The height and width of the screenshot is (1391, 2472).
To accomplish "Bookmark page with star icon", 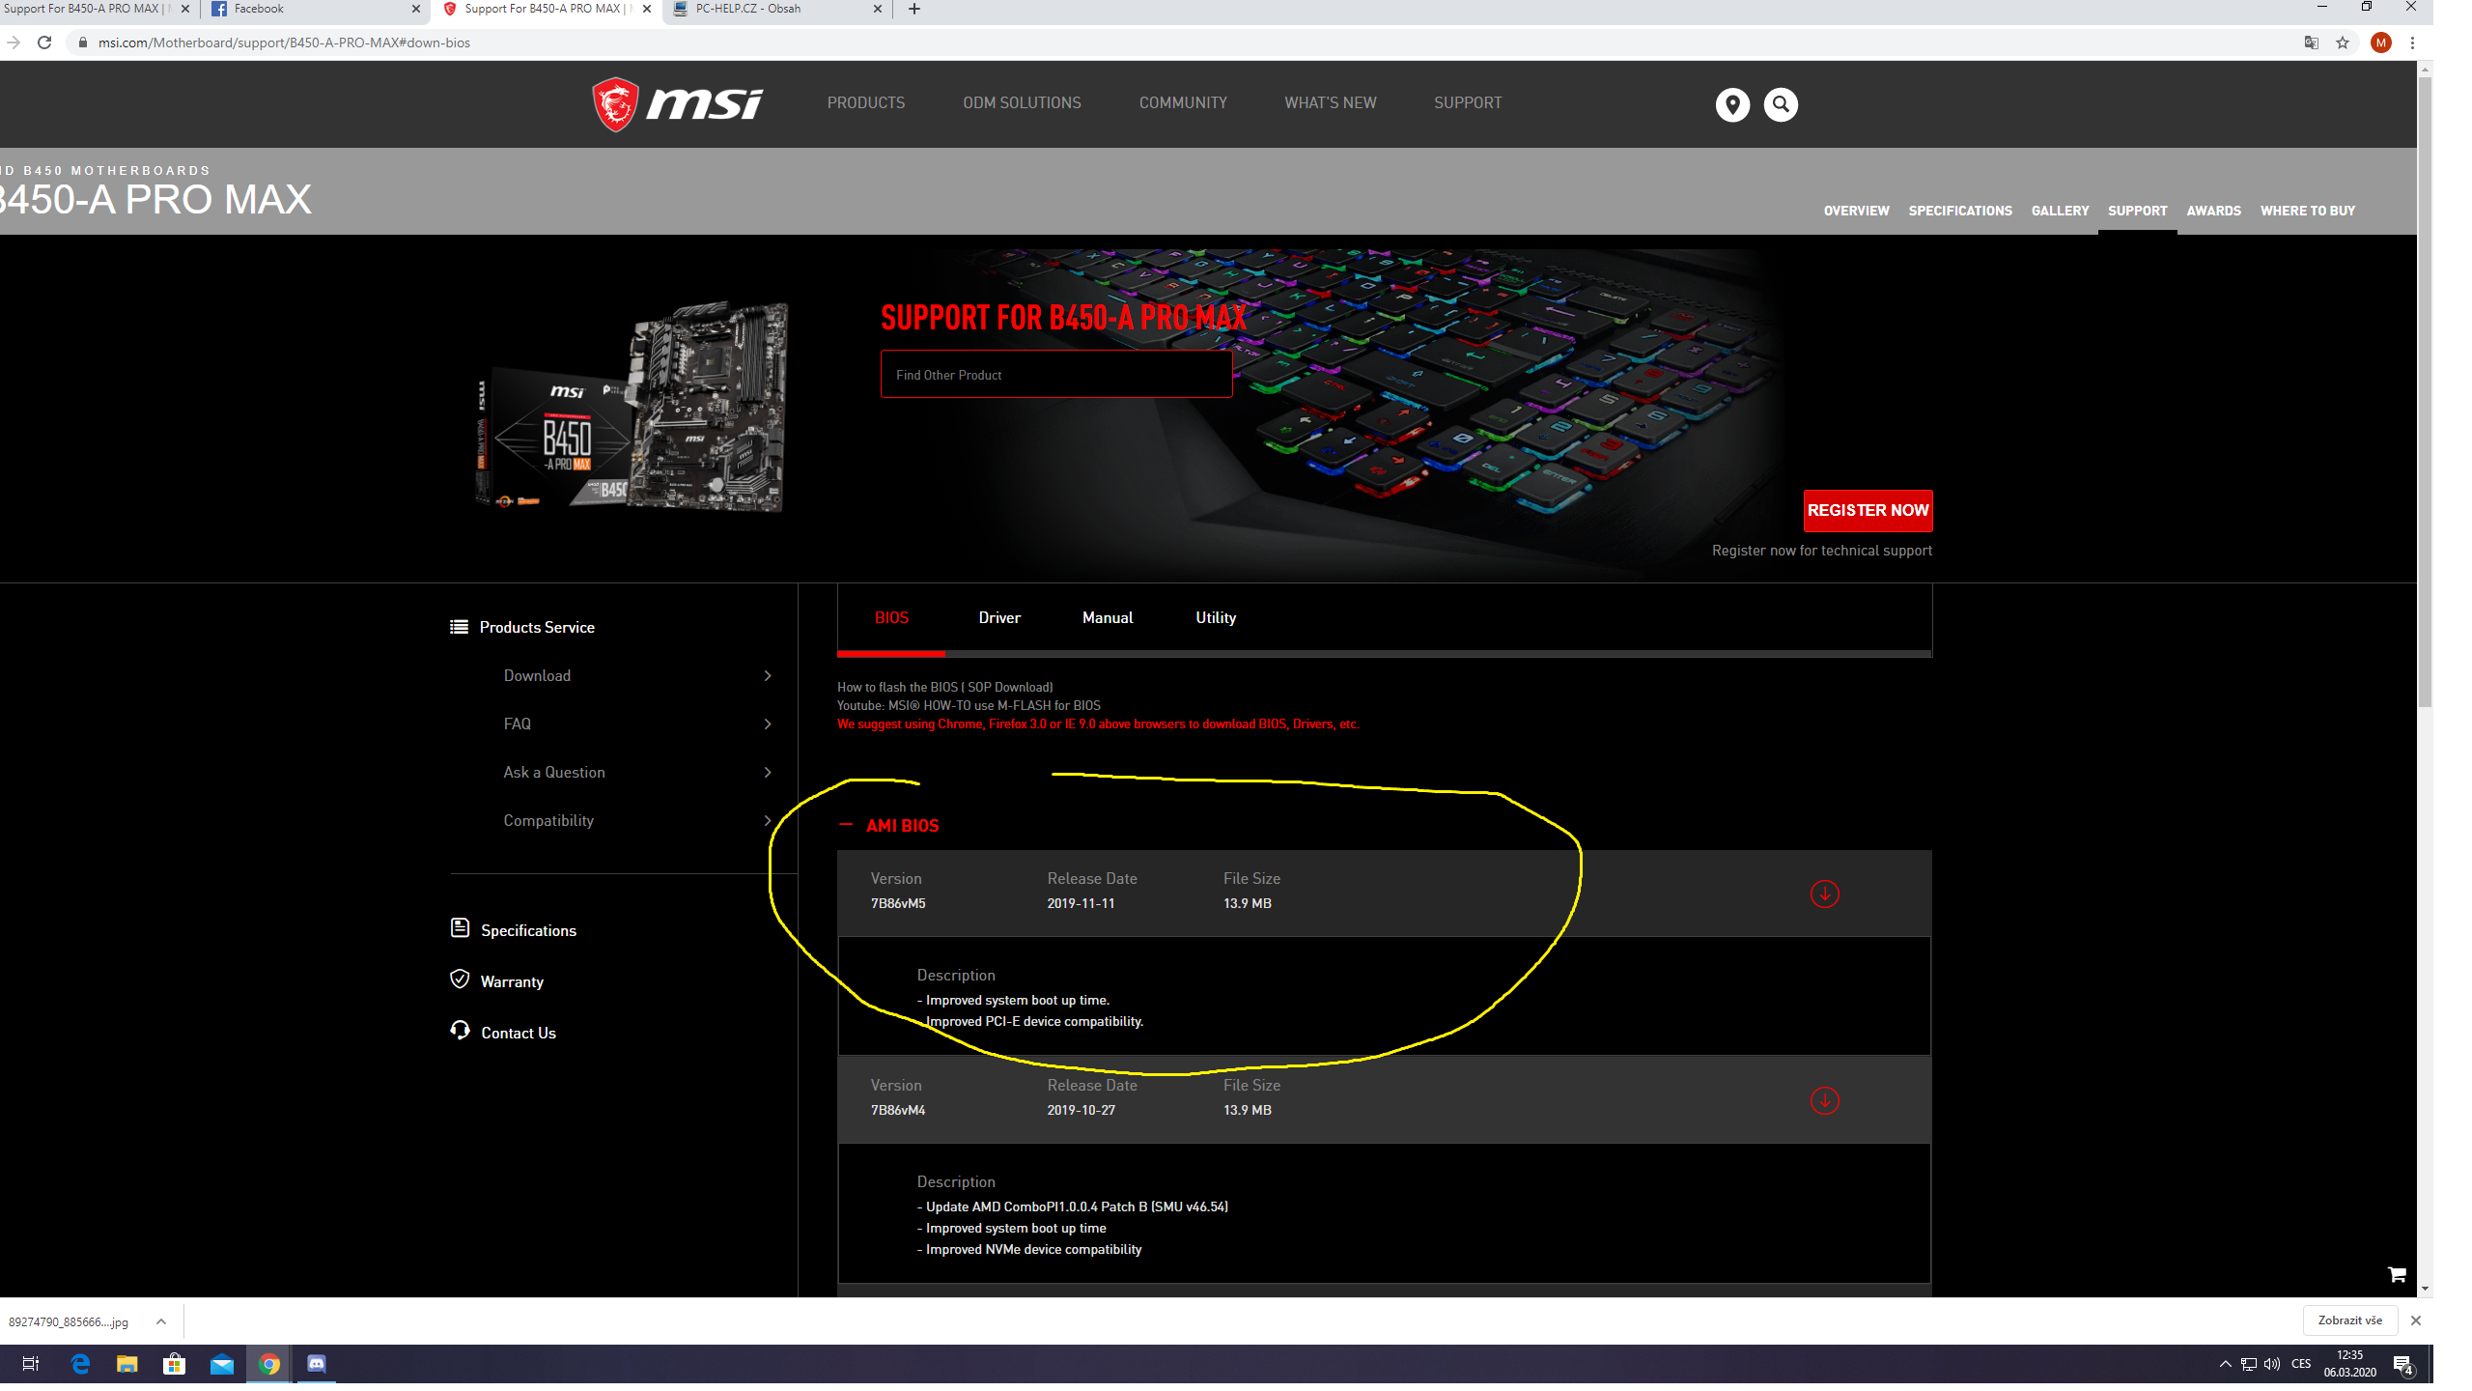I will [x=2343, y=43].
